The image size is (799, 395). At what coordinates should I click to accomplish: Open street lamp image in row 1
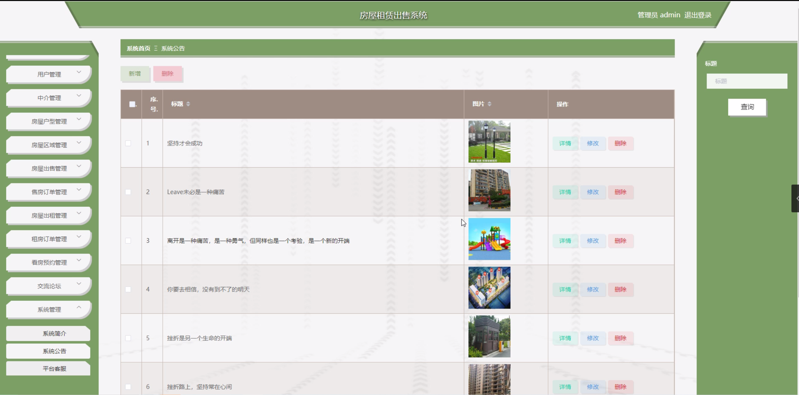point(489,142)
